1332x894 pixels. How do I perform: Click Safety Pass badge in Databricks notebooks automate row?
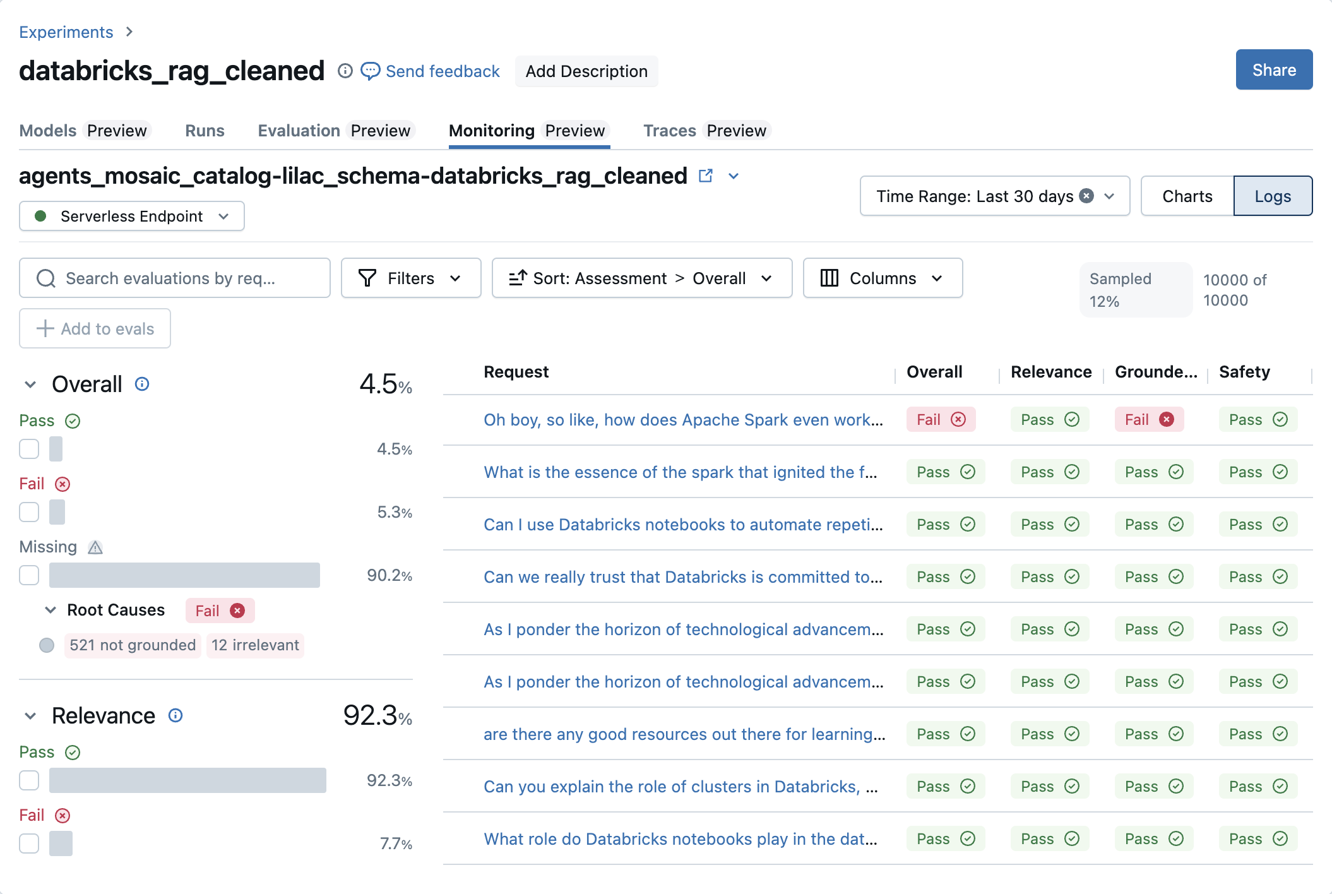pyautogui.click(x=1258, y=524)
